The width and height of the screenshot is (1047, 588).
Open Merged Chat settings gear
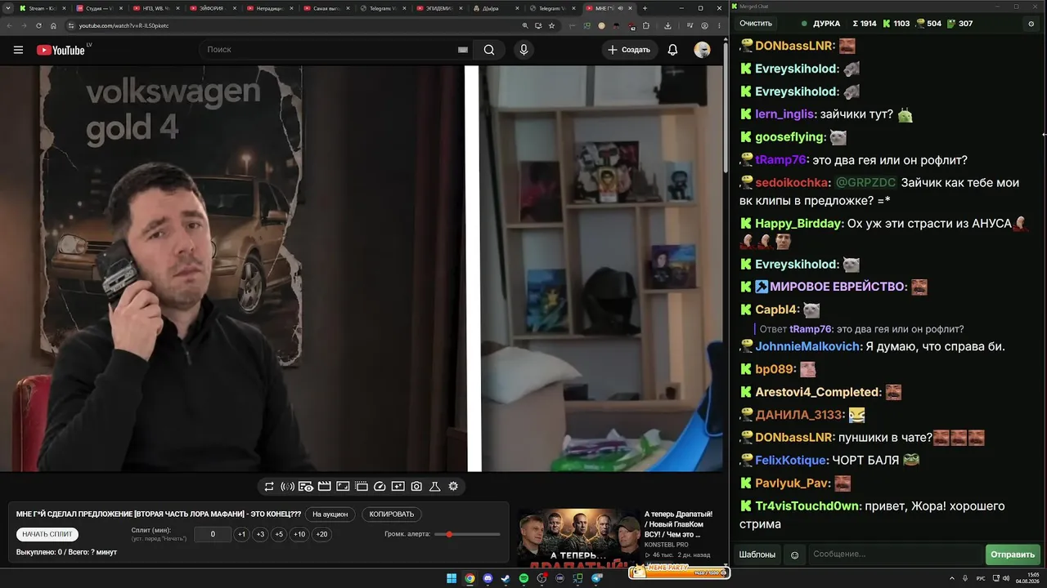(x=1031, y=24)
